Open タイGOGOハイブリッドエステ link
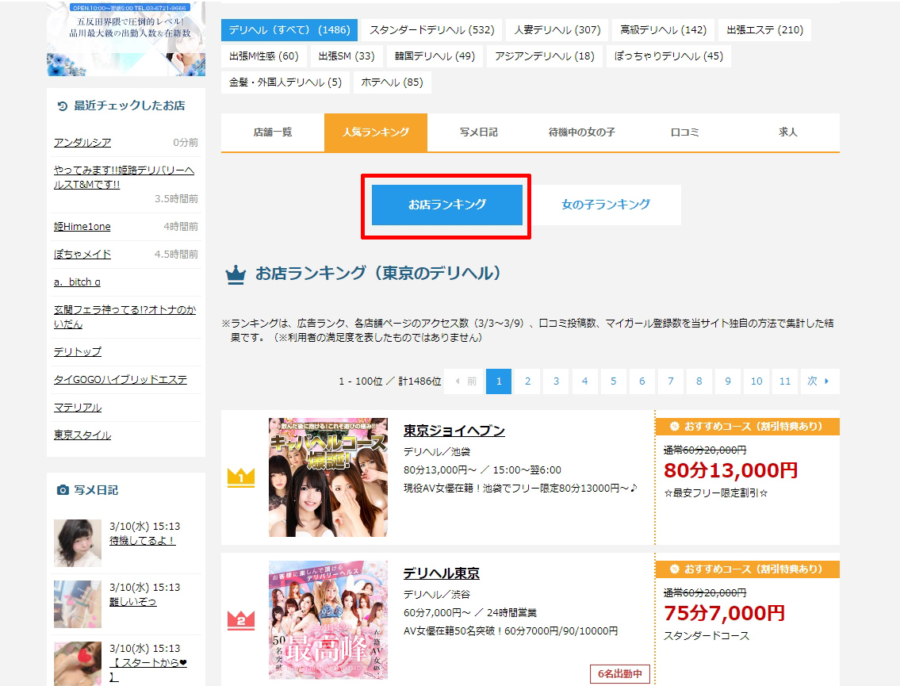 pyautogui.click(x=121, y=380)
